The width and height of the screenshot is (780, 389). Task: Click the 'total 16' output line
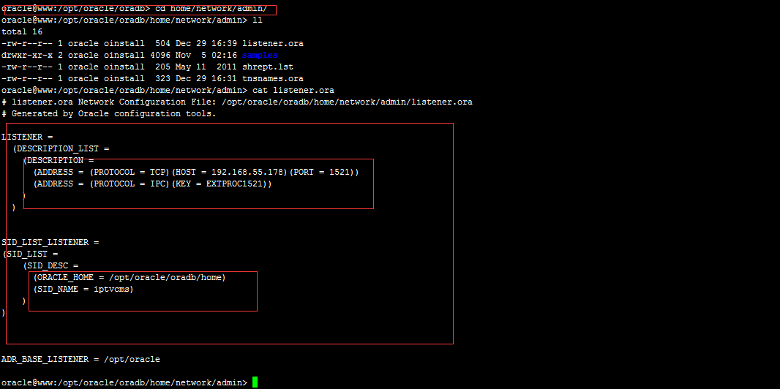point(22,31)
